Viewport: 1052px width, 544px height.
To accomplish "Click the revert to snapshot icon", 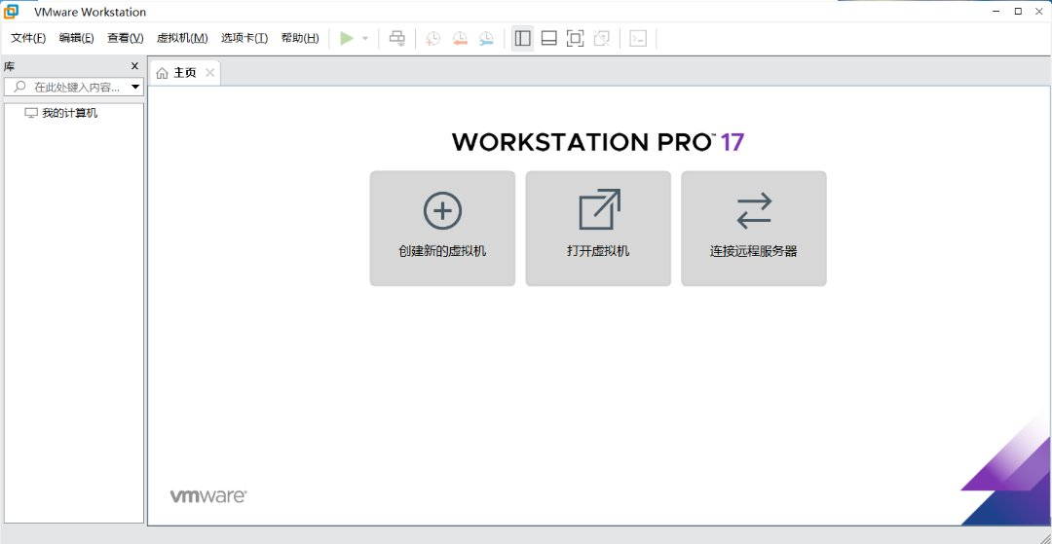I will point(460,38).
